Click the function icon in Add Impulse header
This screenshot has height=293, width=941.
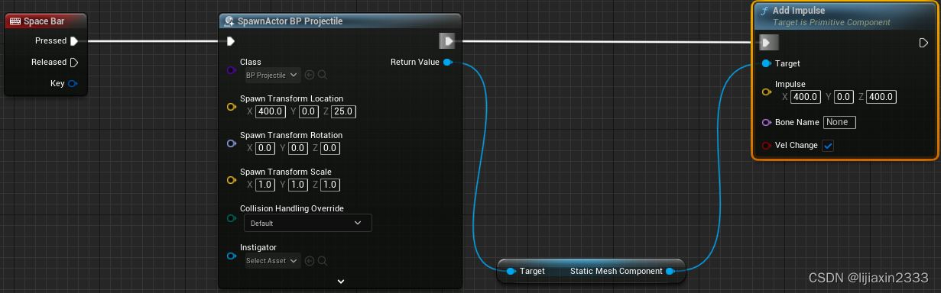tap(764, 11)
